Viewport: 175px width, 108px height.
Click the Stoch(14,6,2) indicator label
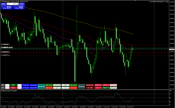tap(9, 91)
